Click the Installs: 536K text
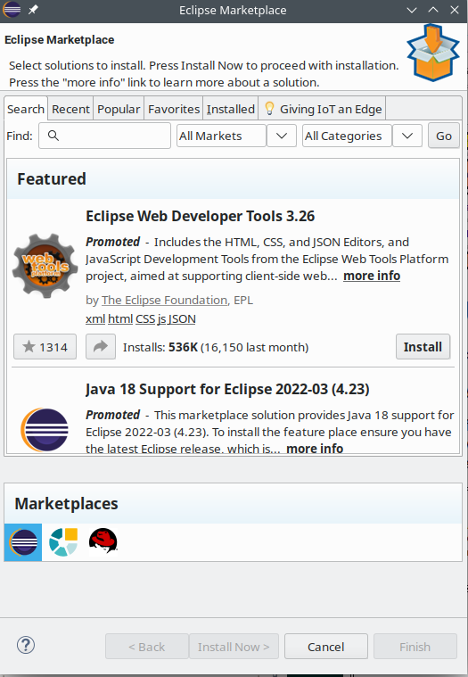 160,347
